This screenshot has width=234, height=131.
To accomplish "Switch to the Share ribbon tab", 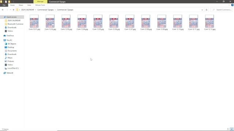I will pos(21,5).
